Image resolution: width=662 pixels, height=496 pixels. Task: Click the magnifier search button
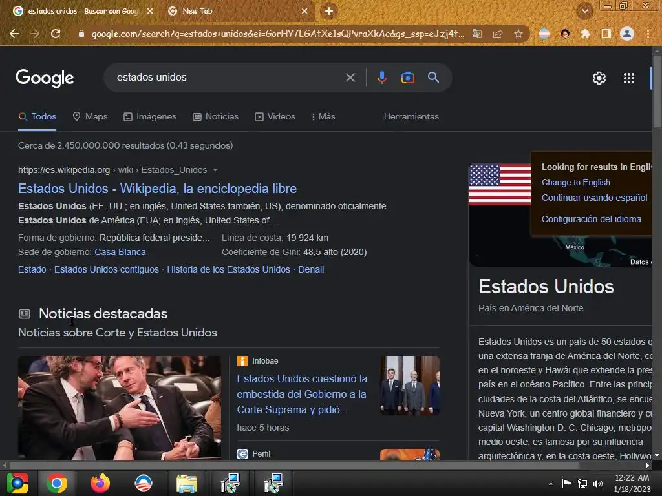click(x=433, y=77)
